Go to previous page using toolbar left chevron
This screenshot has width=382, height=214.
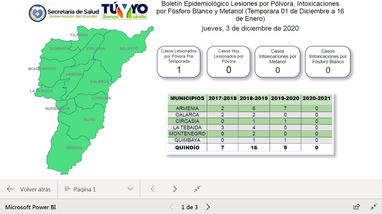153,189
